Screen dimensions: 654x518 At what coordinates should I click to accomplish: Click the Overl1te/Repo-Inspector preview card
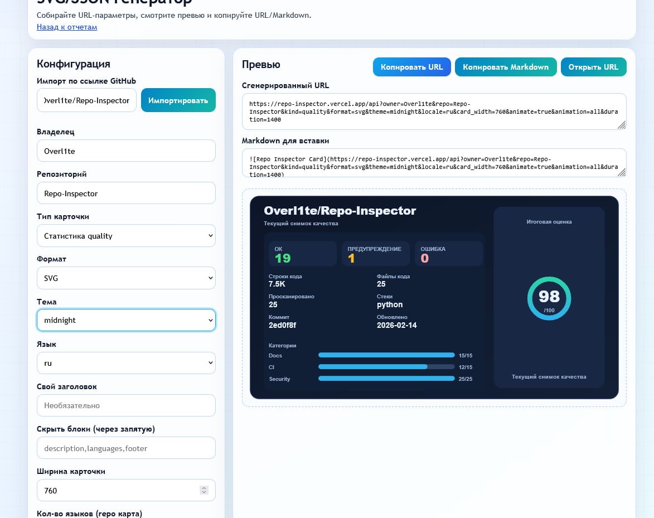(434, 297)
